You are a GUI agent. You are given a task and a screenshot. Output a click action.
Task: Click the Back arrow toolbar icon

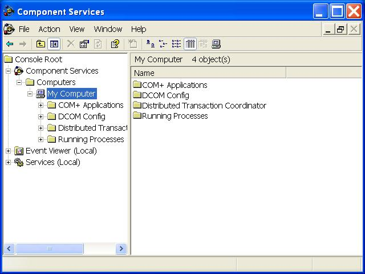coord(10,44)
